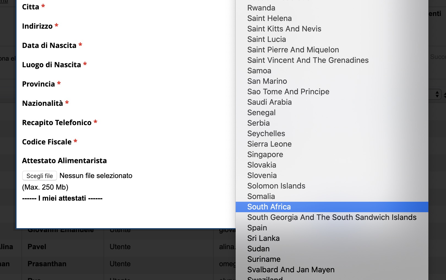
Task: Choose Serbia from the options
Action: pos(258,123)
